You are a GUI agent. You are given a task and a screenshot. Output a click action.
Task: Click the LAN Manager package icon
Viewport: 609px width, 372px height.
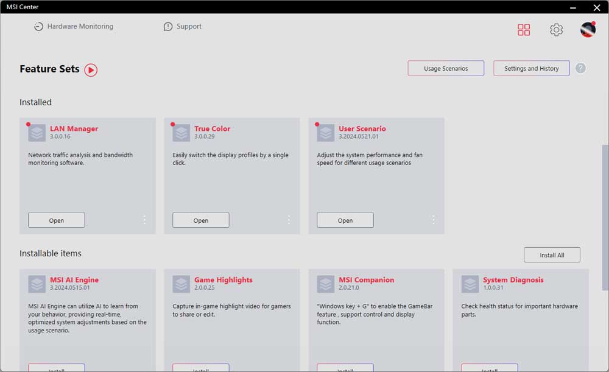37,133
